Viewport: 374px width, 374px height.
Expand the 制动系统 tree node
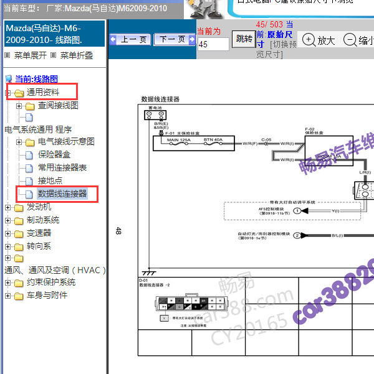click(x=8, y=220)
